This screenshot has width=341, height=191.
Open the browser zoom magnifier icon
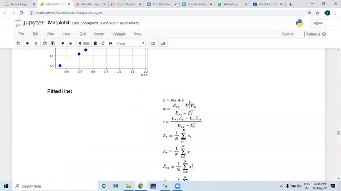point(309,13)
